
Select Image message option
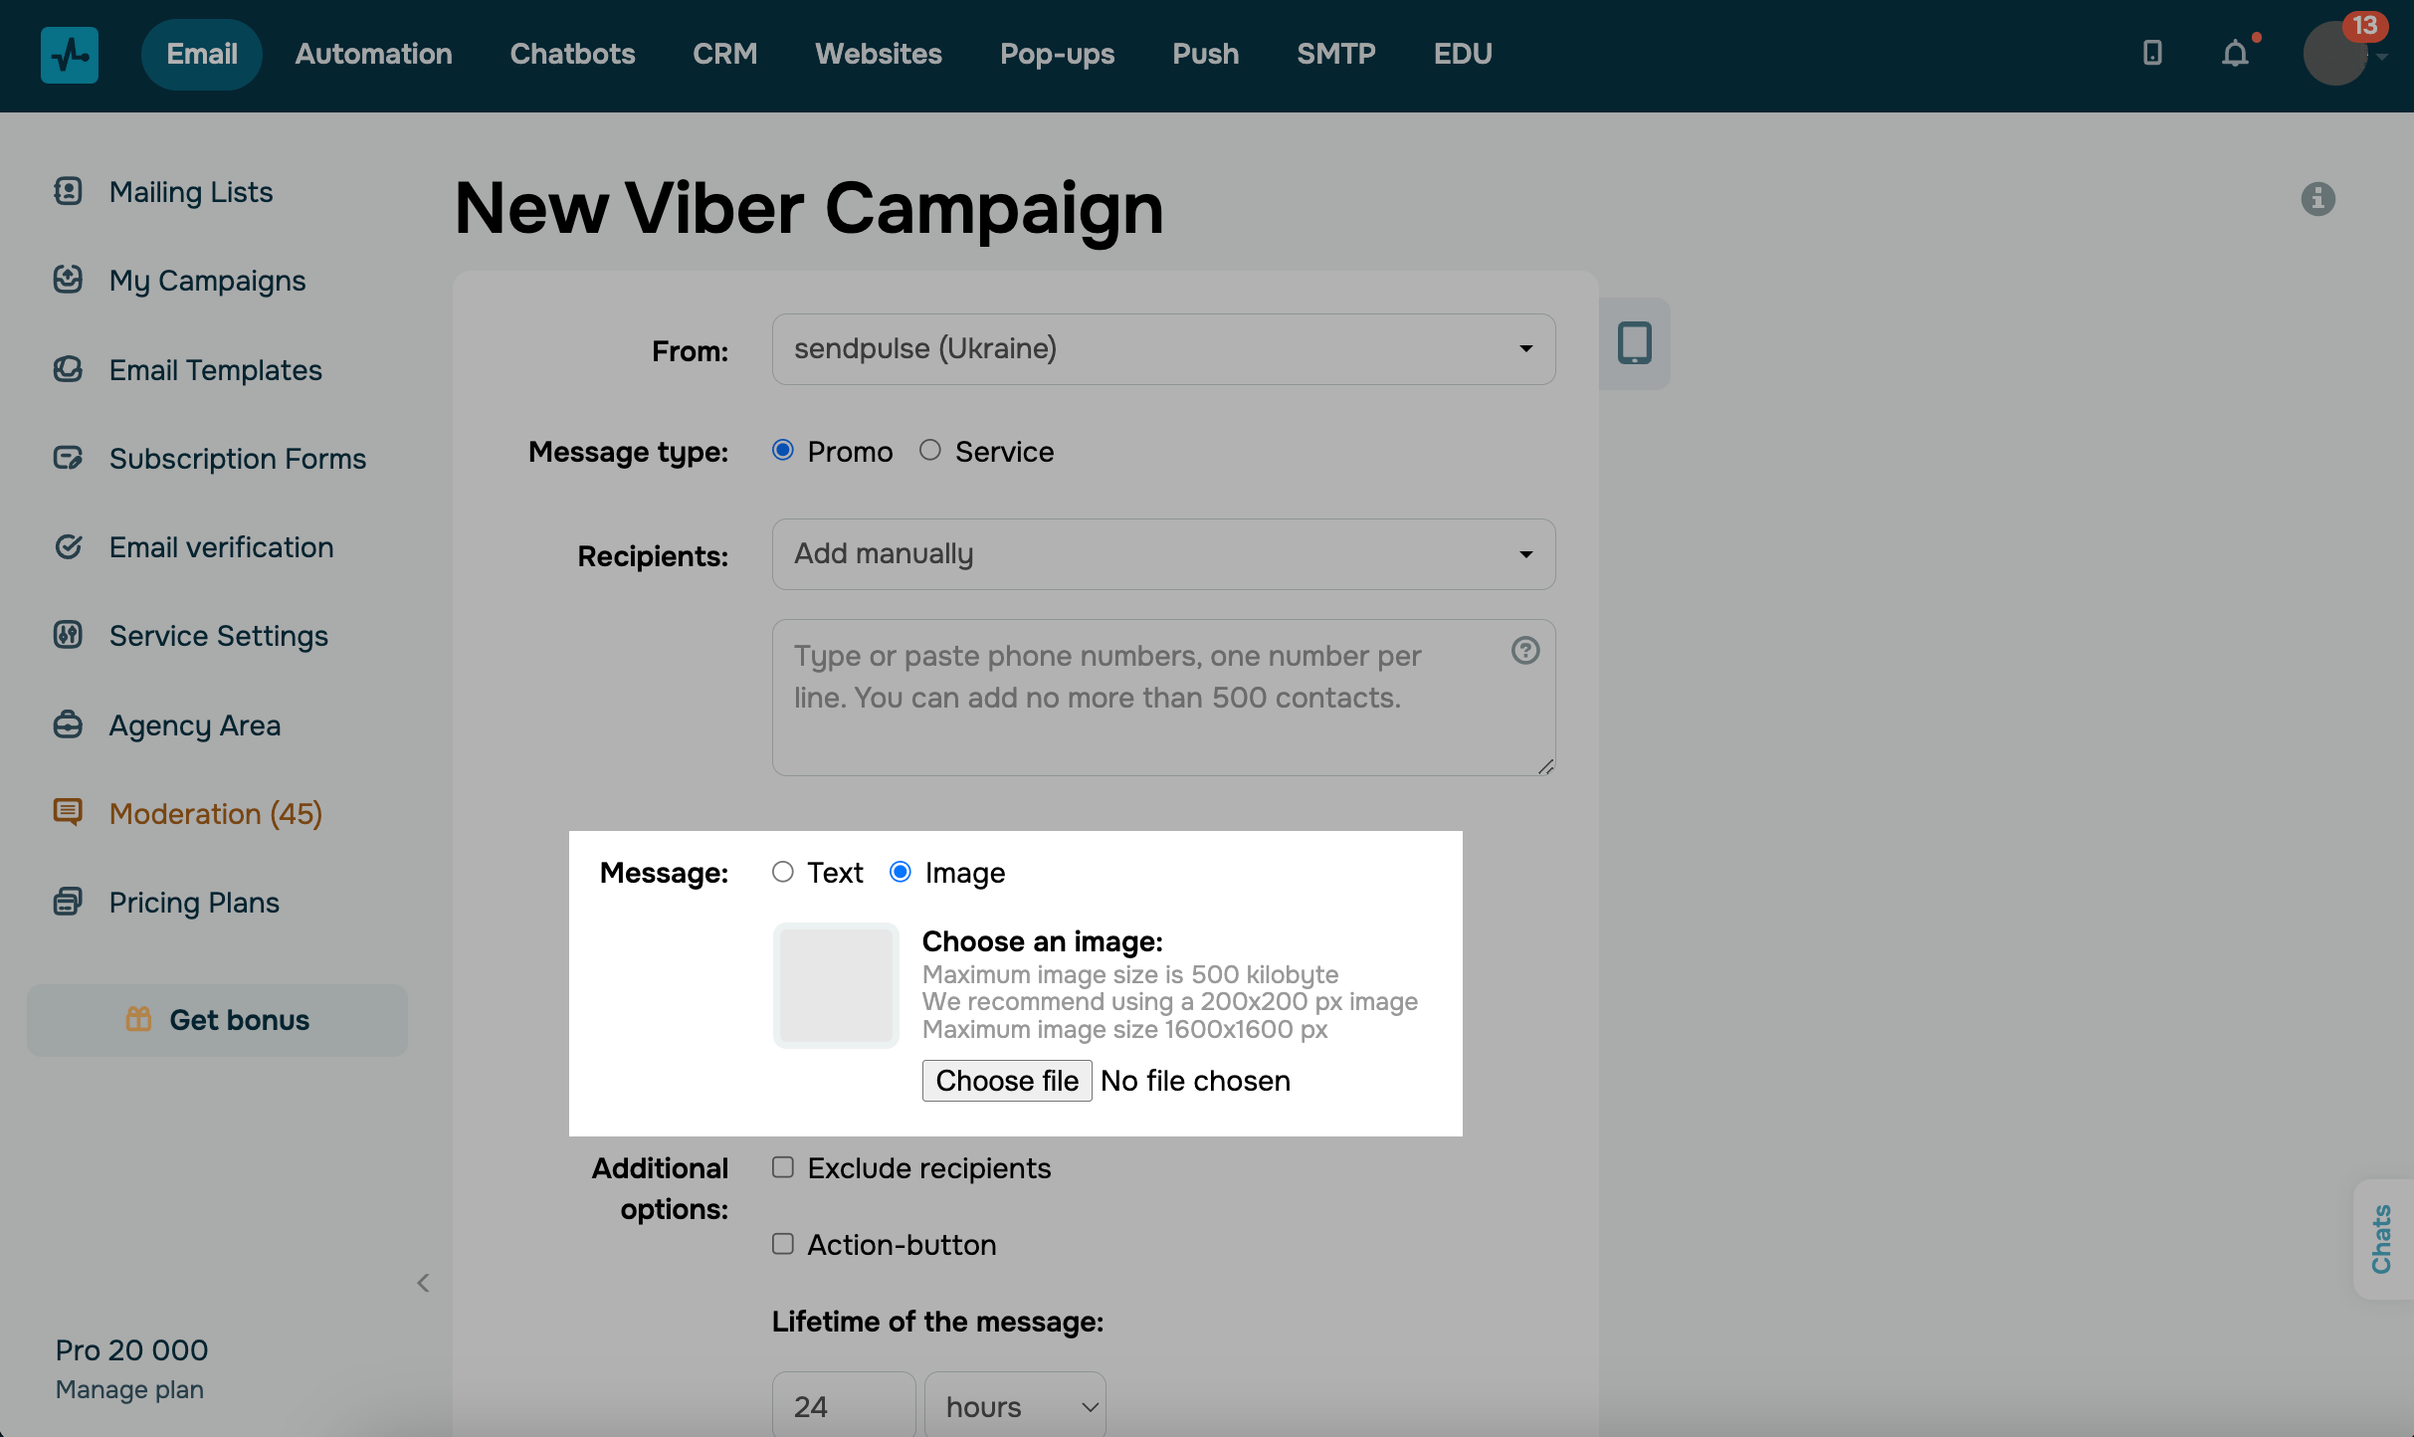tap(901, 872)
